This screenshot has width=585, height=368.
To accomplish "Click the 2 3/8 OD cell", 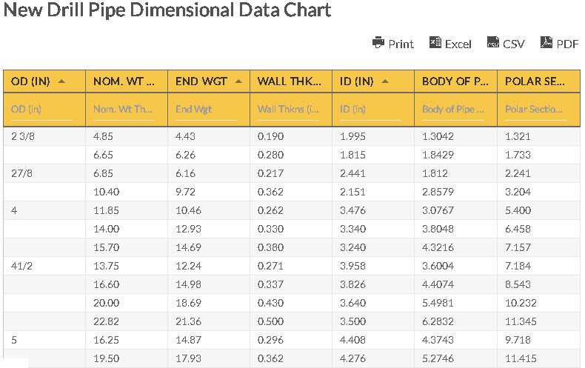I will coord(23,136).
